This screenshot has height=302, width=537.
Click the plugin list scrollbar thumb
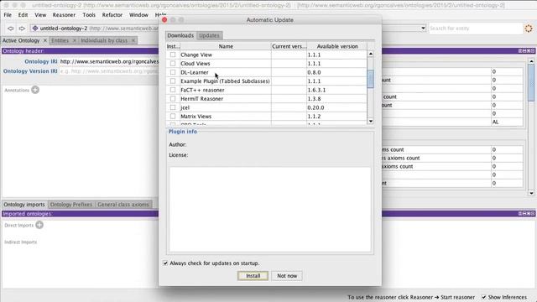371,79
